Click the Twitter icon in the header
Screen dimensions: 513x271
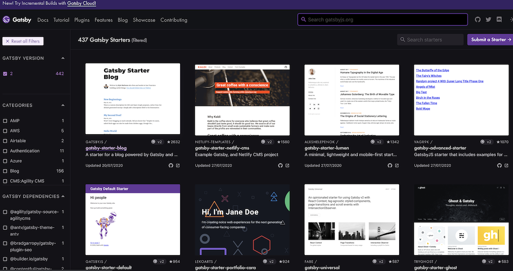488,19
